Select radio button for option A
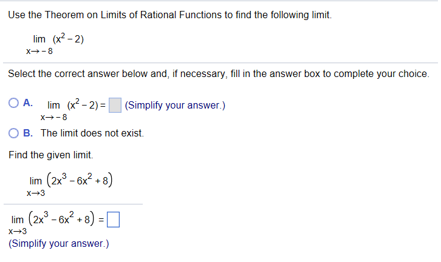 pos(13,103)
